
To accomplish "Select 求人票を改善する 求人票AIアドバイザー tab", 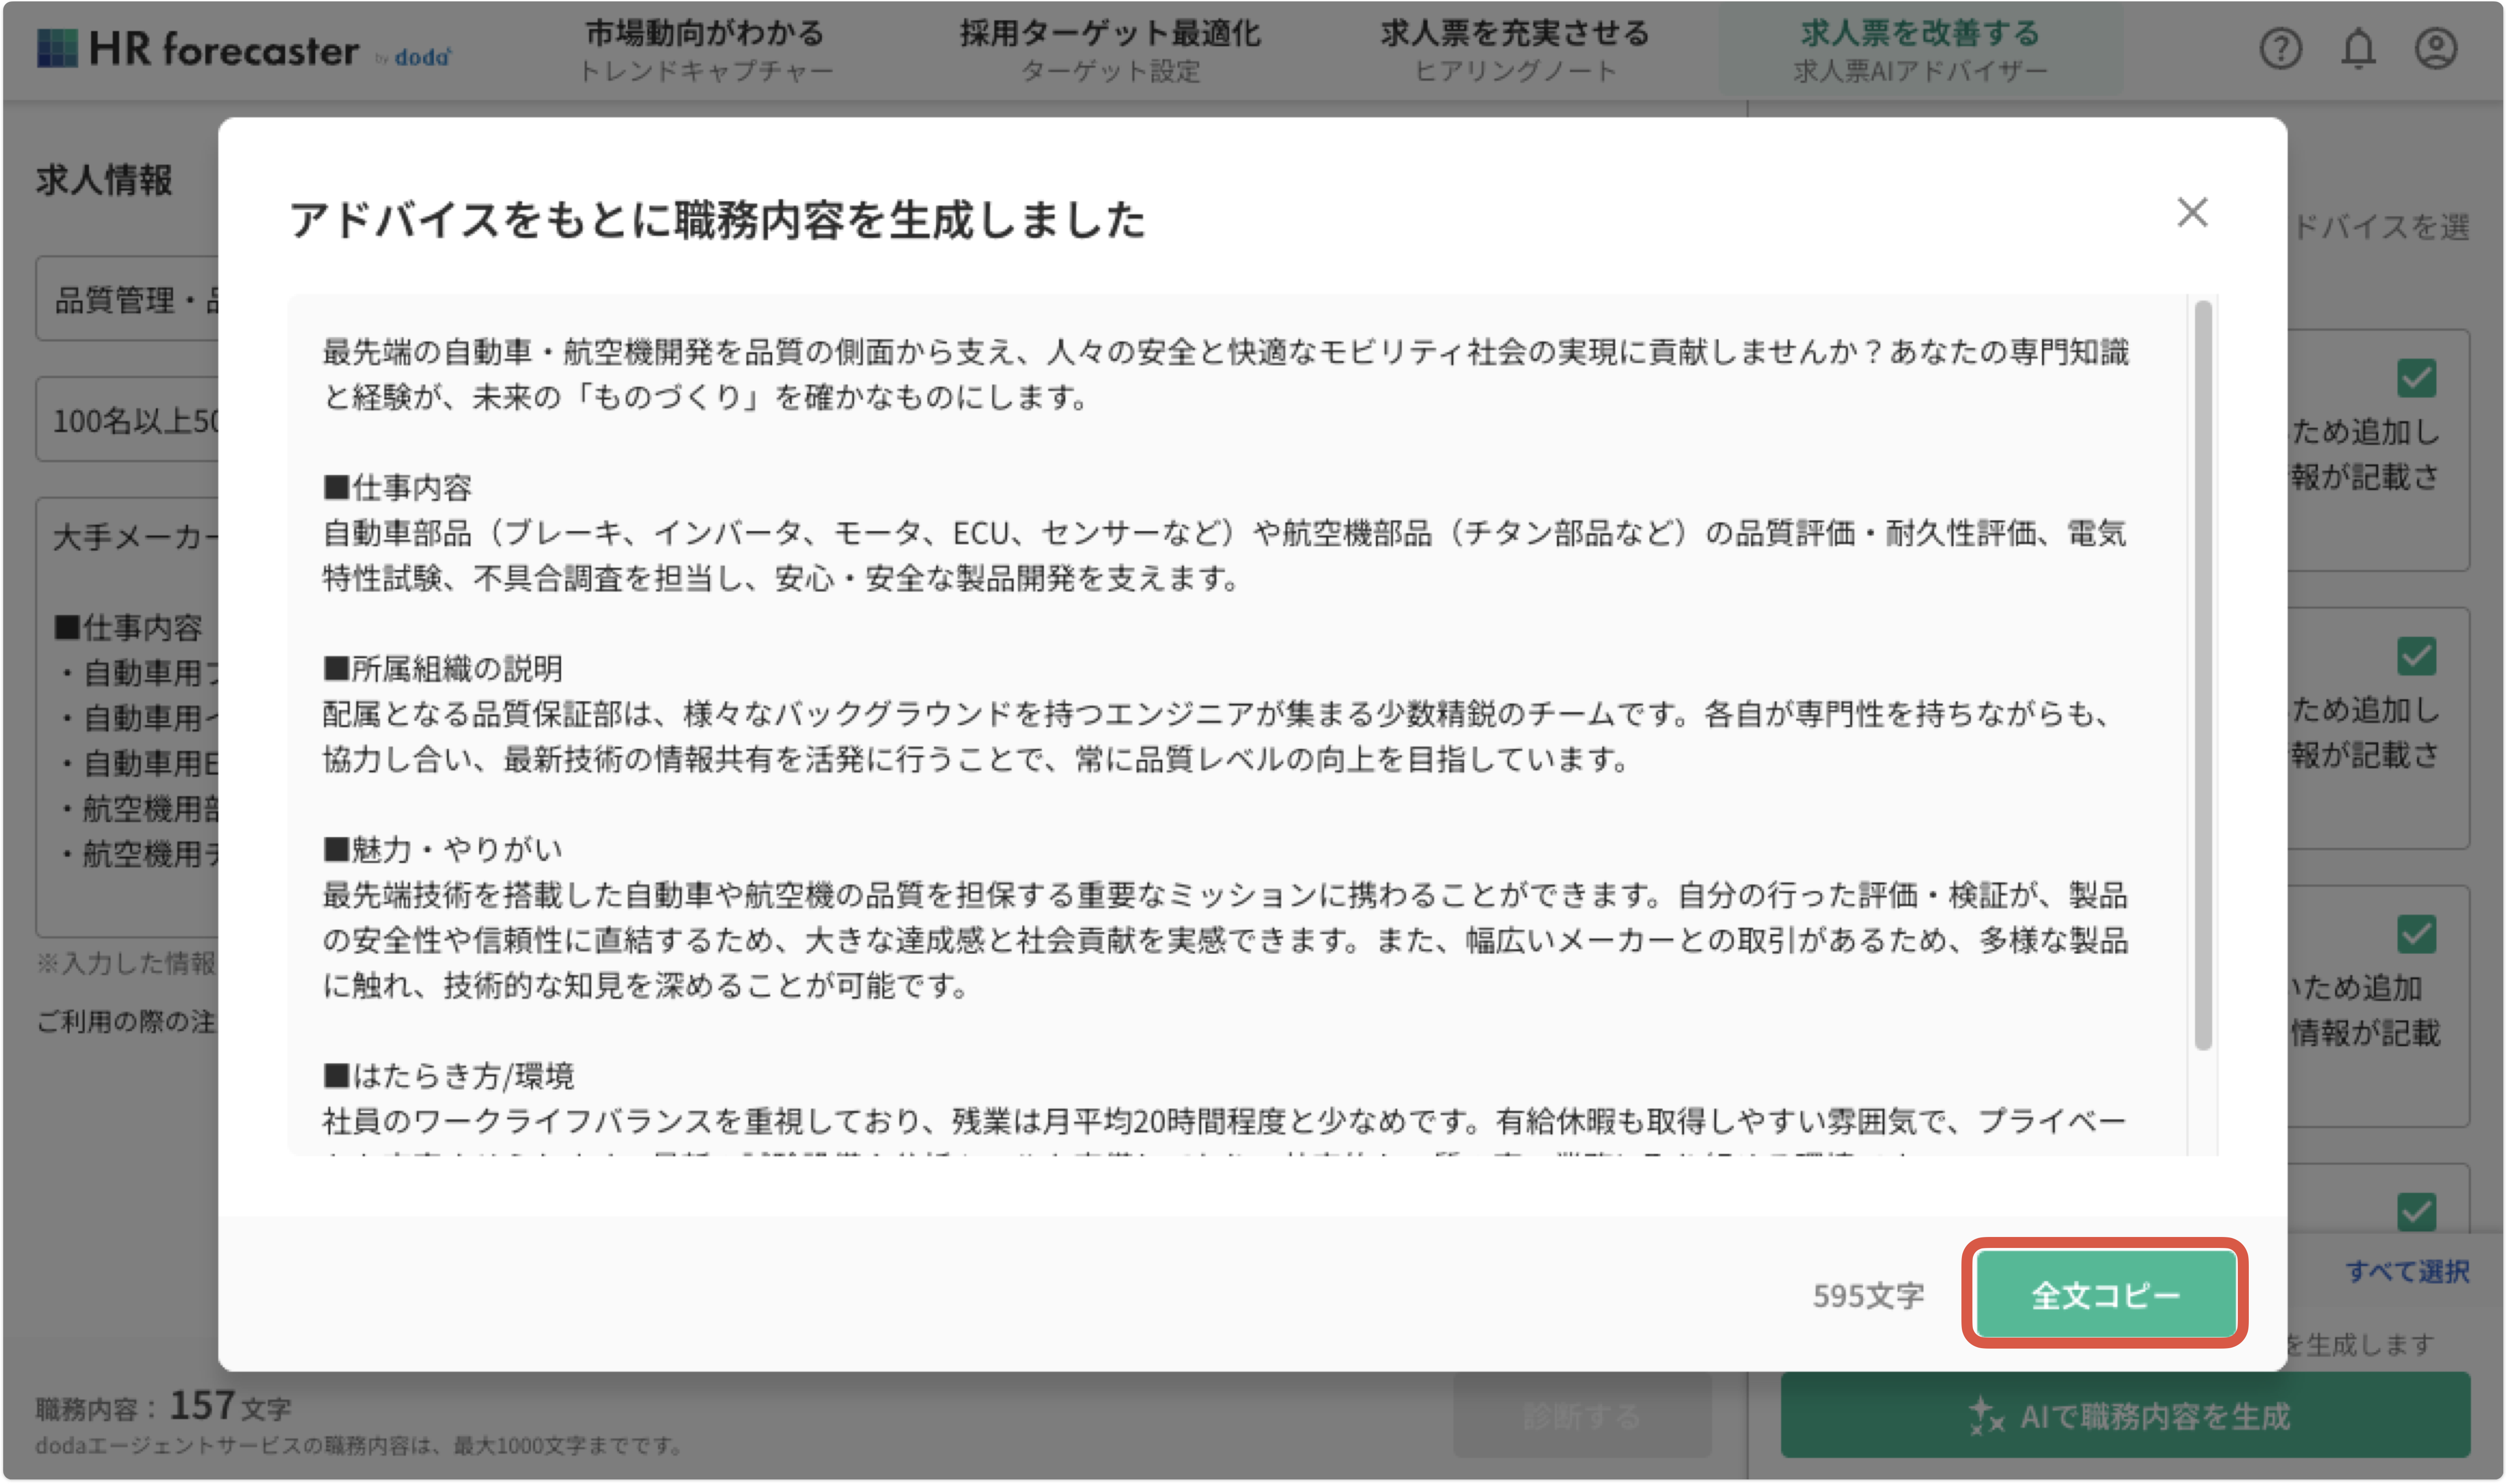I will coord(1920,50).
